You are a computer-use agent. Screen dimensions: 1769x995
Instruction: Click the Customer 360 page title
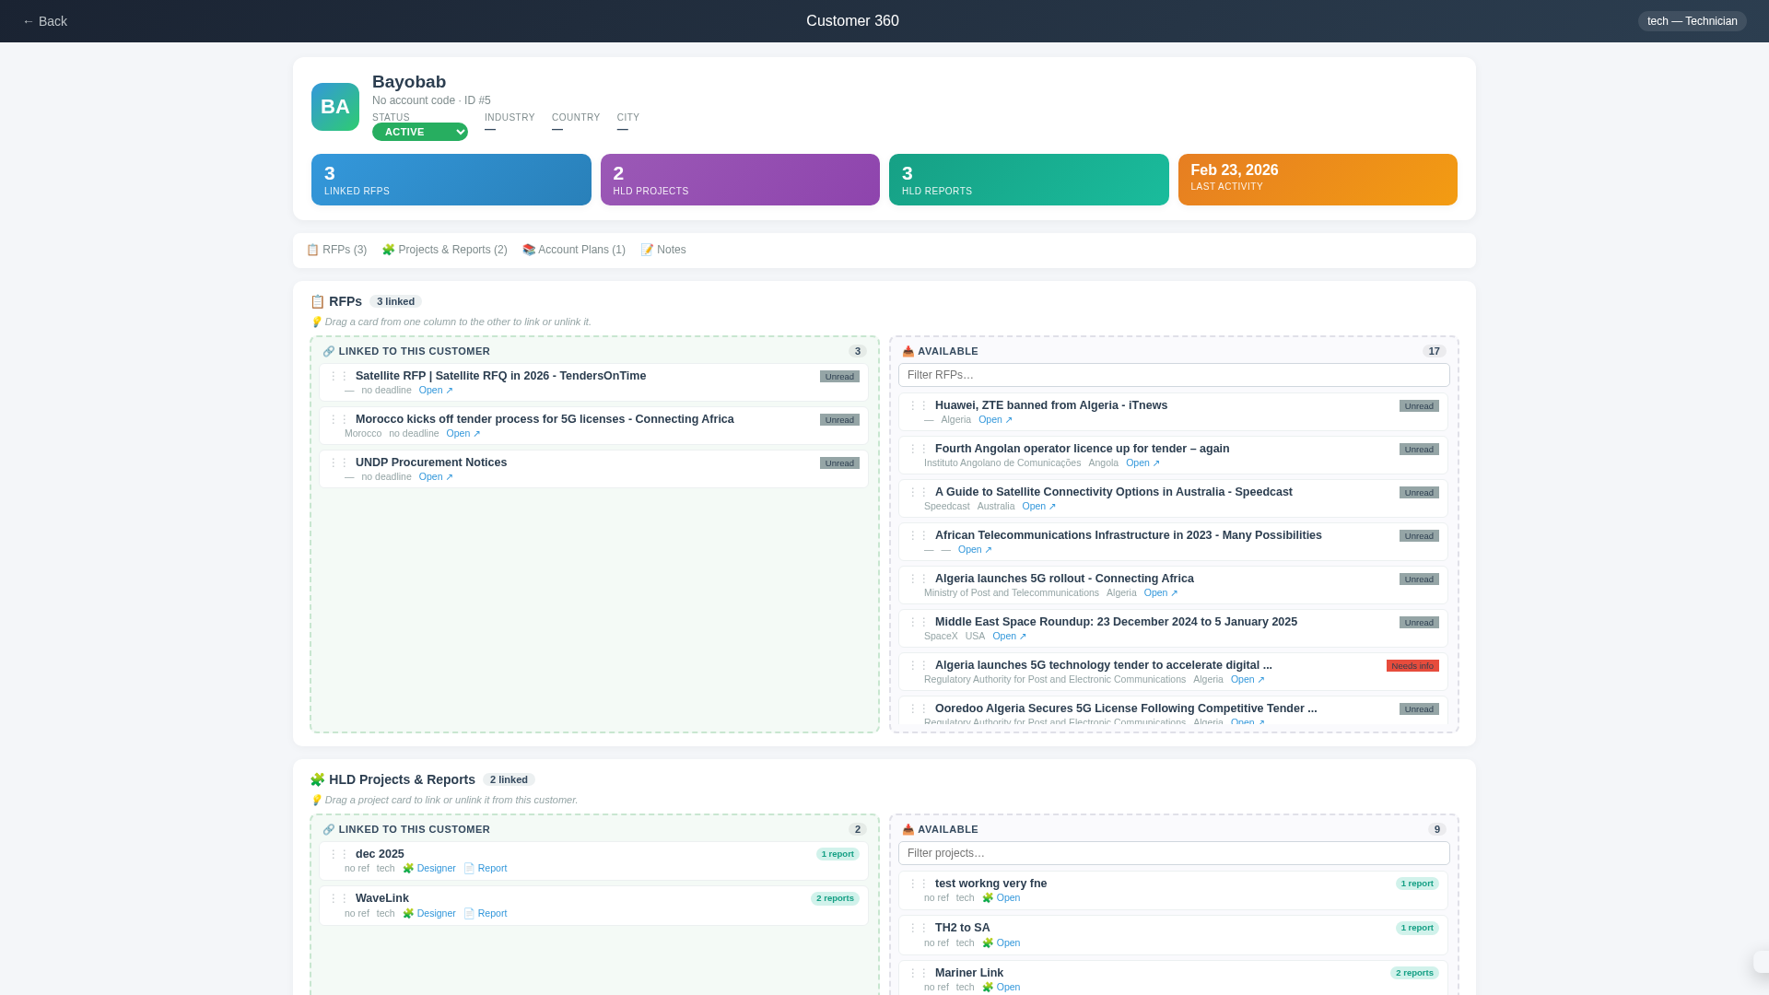[x=852, y=21]
